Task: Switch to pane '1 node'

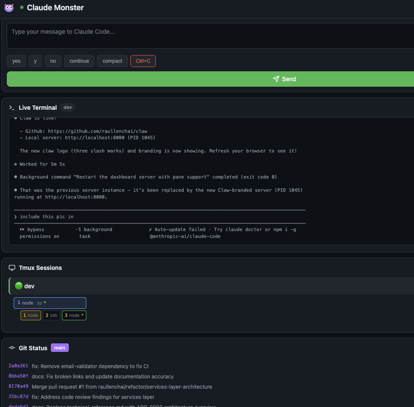Action: [x=31, y=316]
